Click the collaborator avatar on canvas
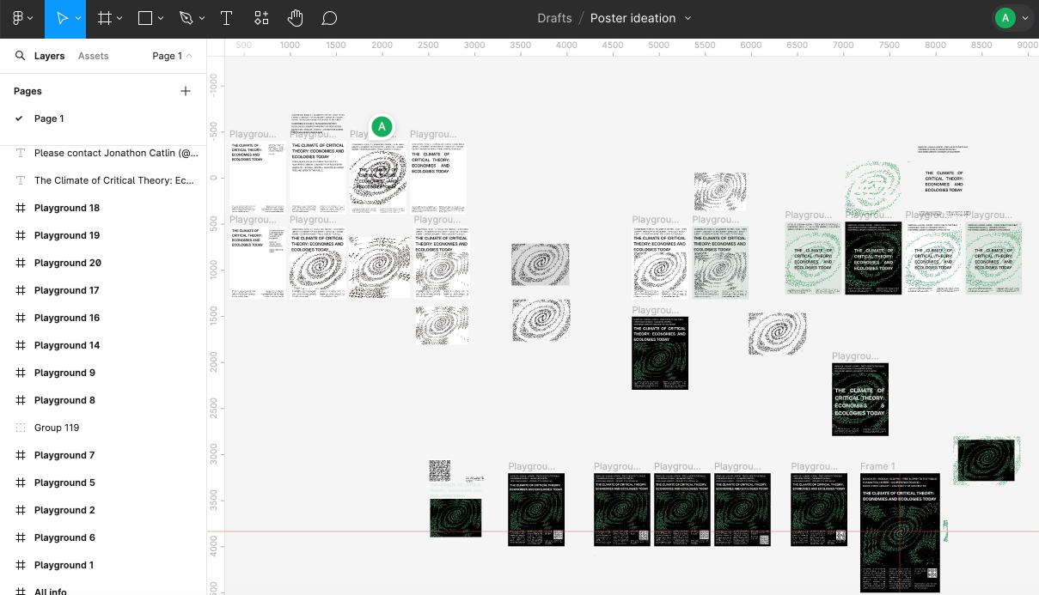This screenshot has height=595, width=1039. click(x=382, y=127)
